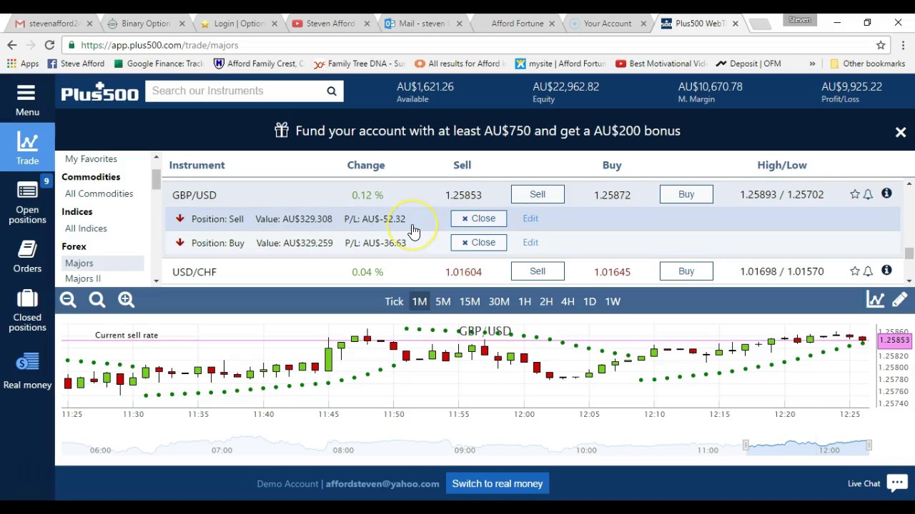
Task: Click the Plus500 logo
Action: pos(99,92)
